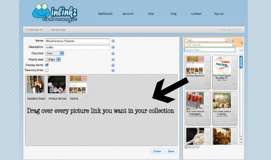The width and height of the screenshot is (271, 160).
Task: Log out of inlinkz
Action: [x=219, y=14]
